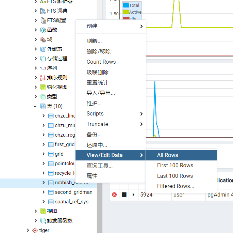Select All Rows submenu item
This screenshot has width=233, height=233.
pos(181,155)
